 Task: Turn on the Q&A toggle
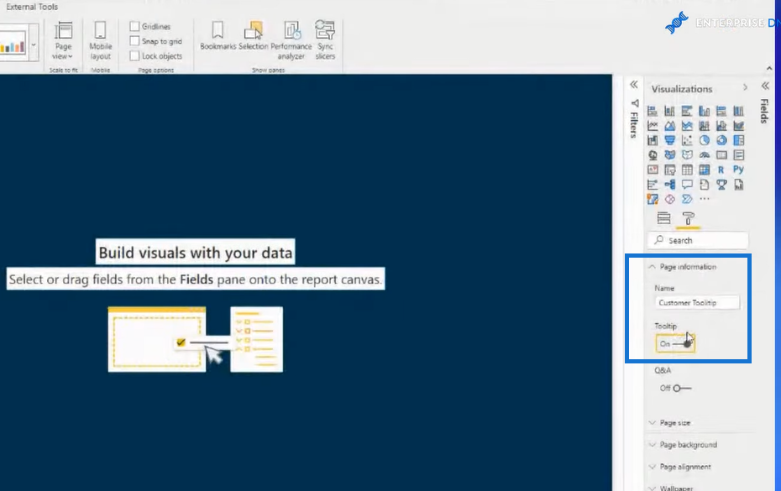point(675,388)
